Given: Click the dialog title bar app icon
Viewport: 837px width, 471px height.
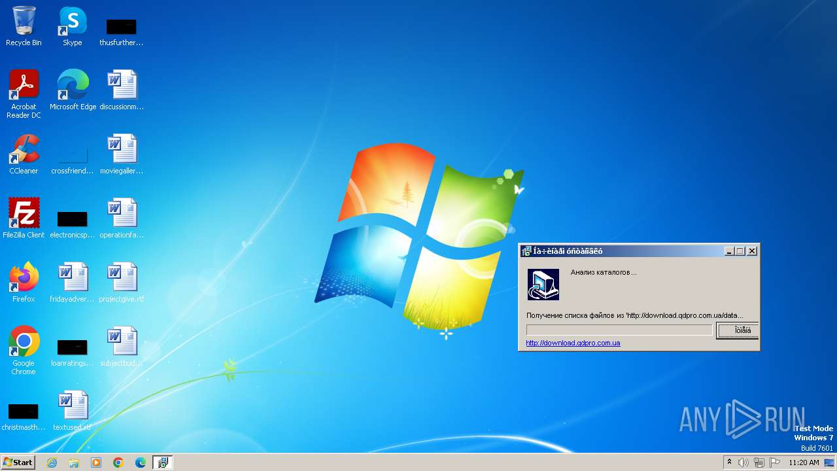Looking at the screenshot, I should tap(526, 251).
